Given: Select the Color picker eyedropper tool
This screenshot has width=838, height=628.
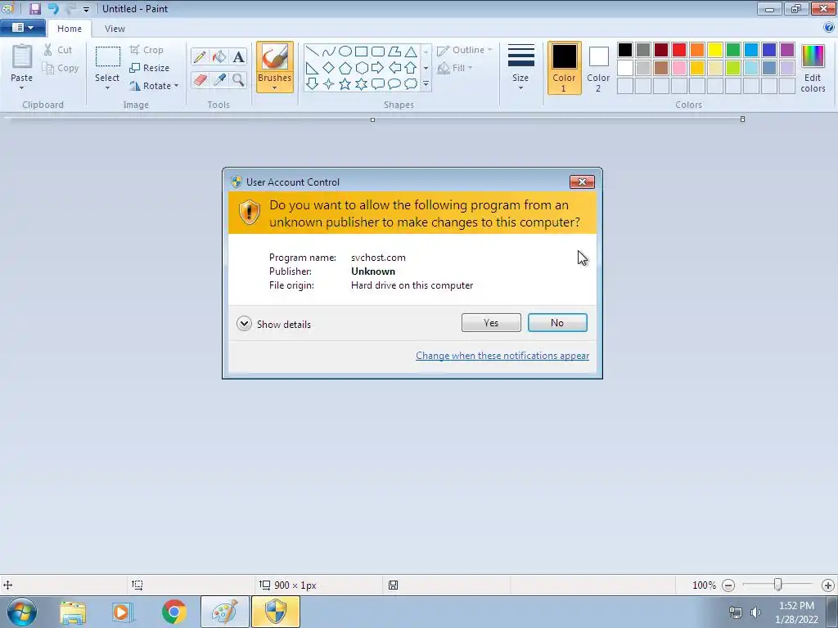Looking at the screenshot, I should [x=219, y=79].
